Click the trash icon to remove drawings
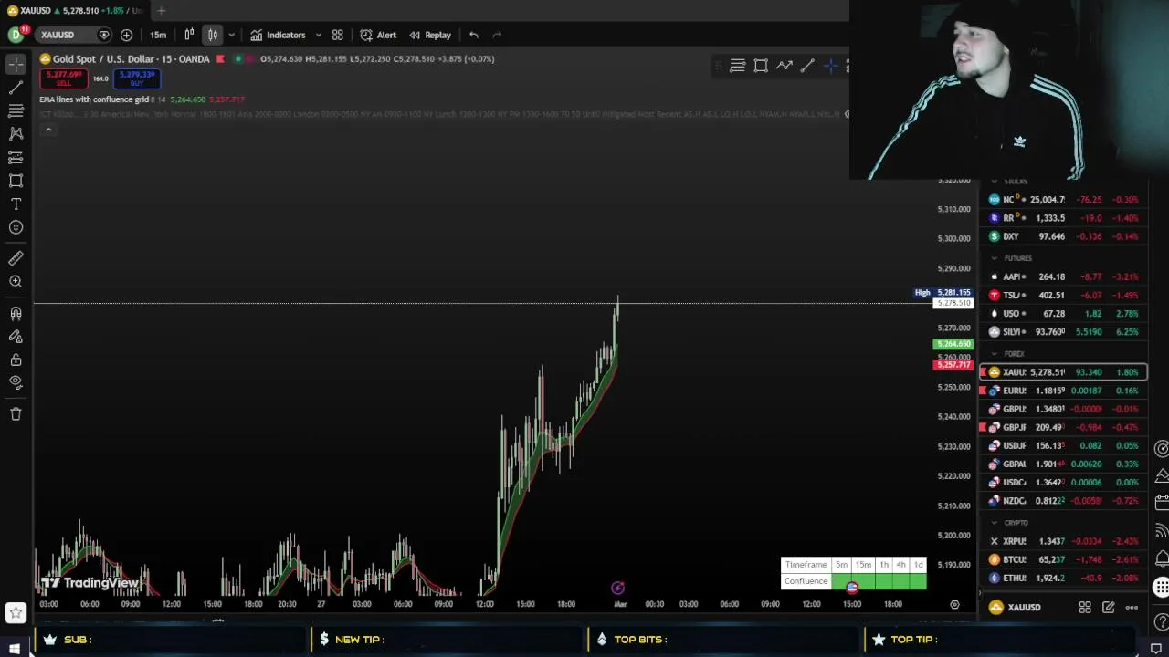 point(16,414)
